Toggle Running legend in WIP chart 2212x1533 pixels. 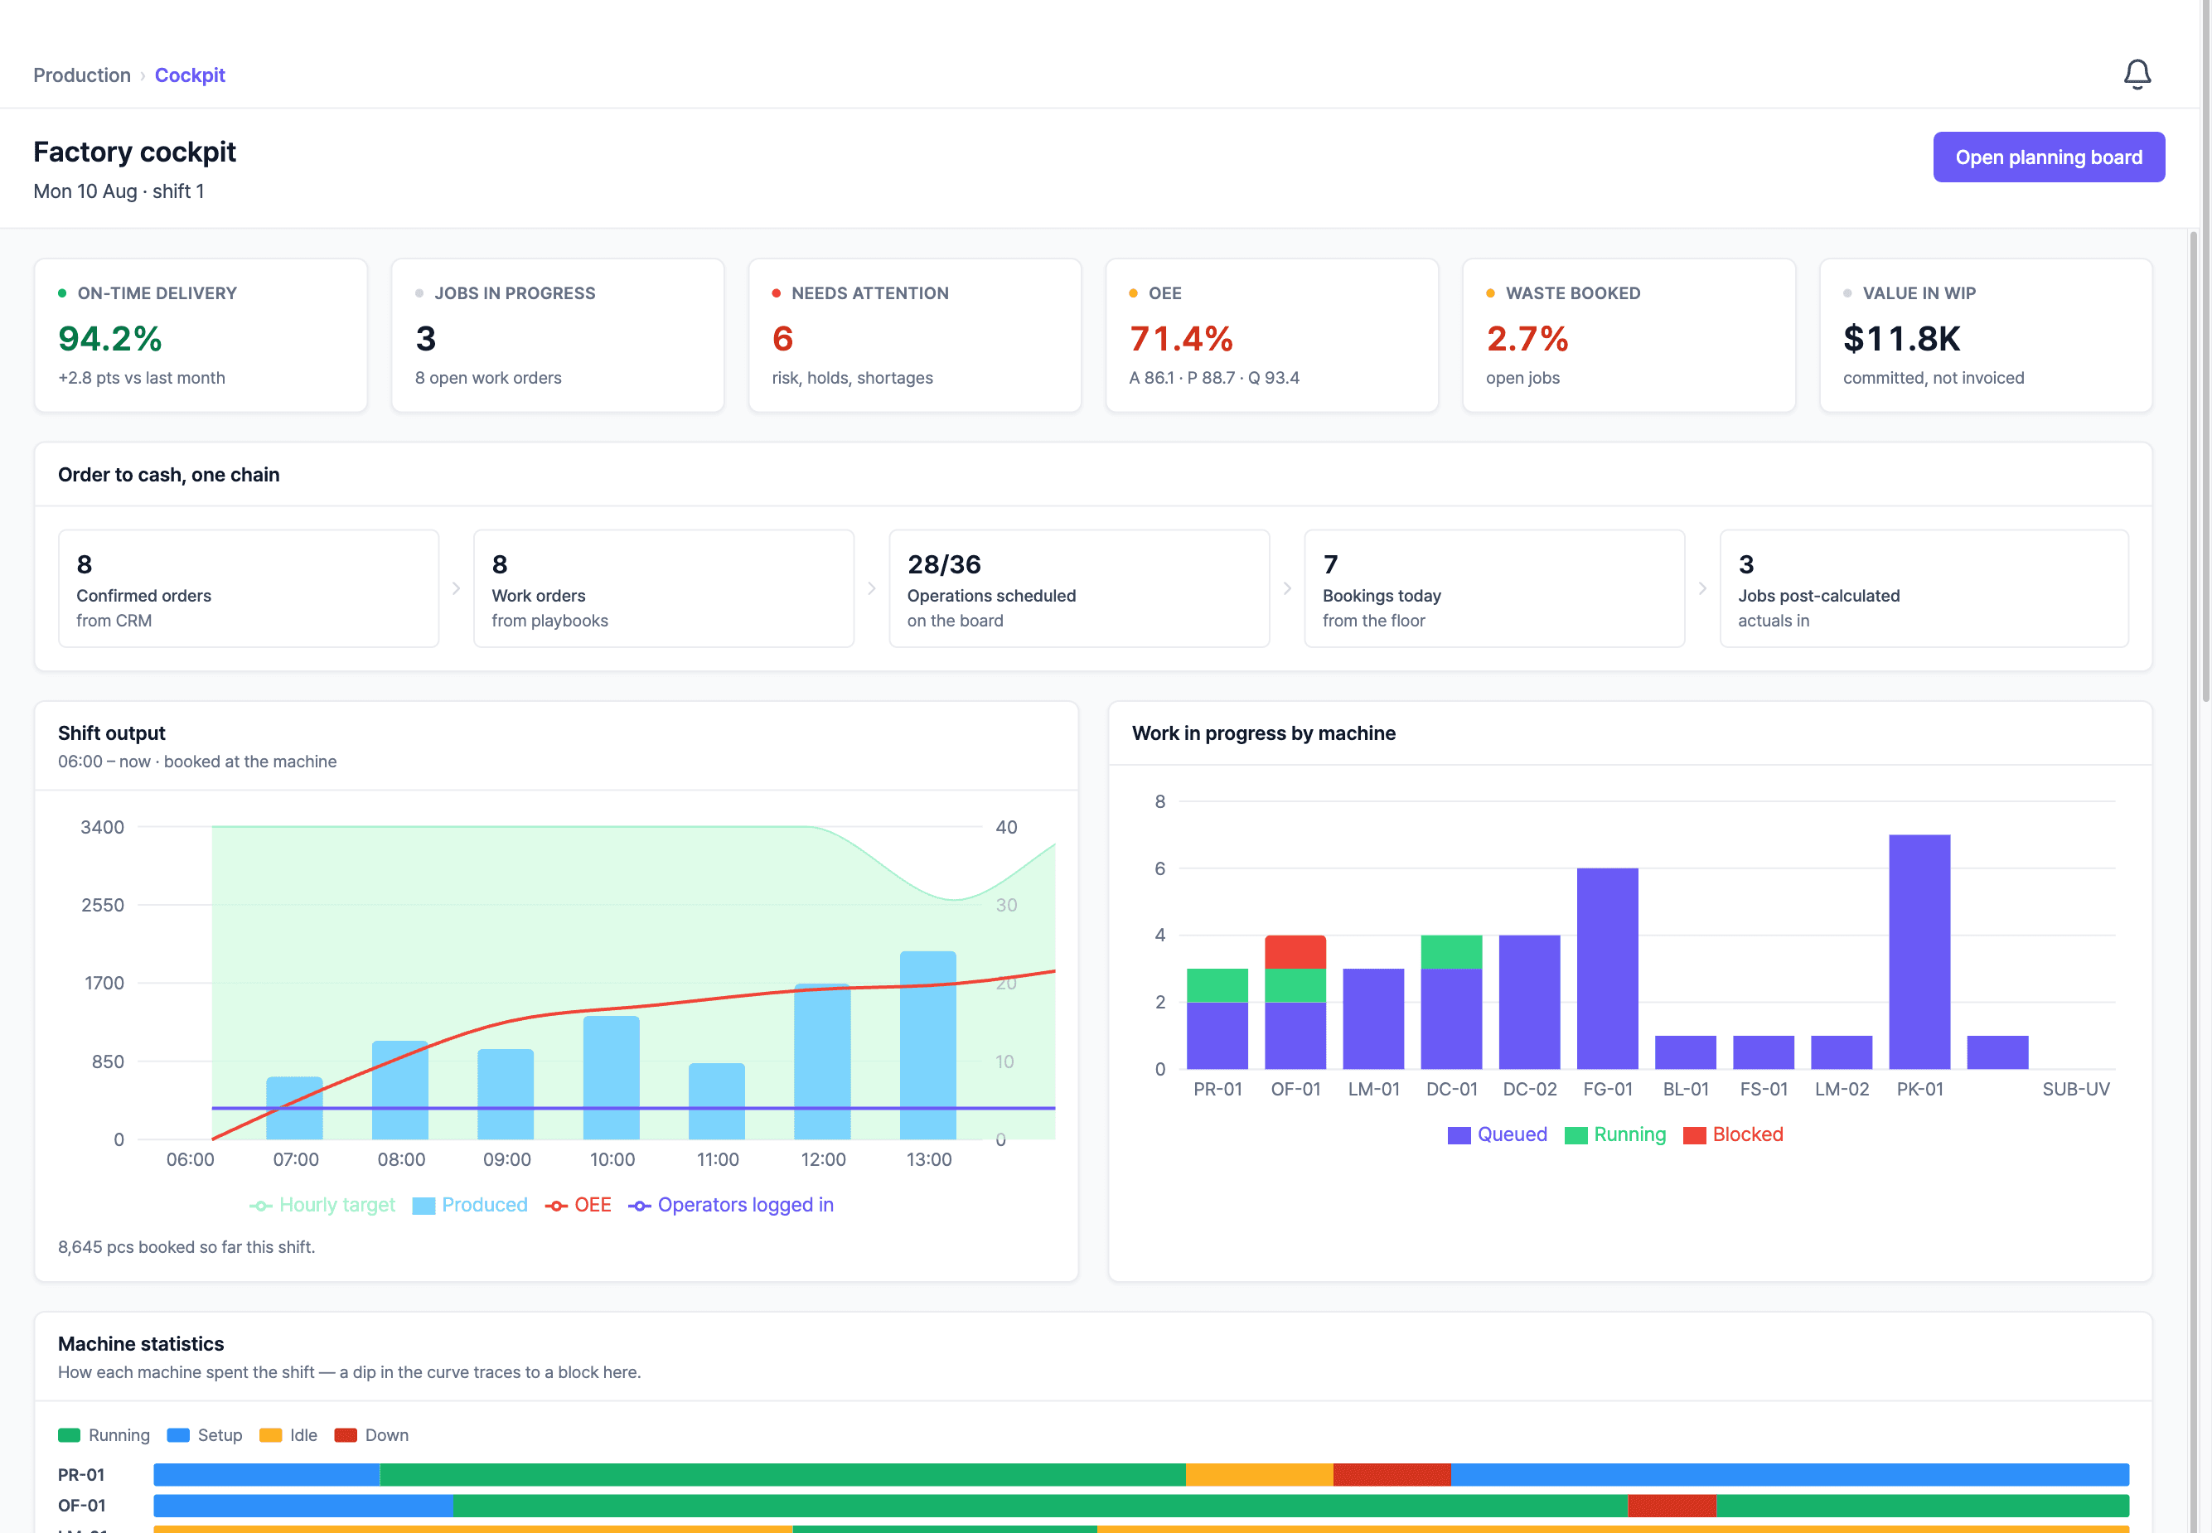1615,1134
